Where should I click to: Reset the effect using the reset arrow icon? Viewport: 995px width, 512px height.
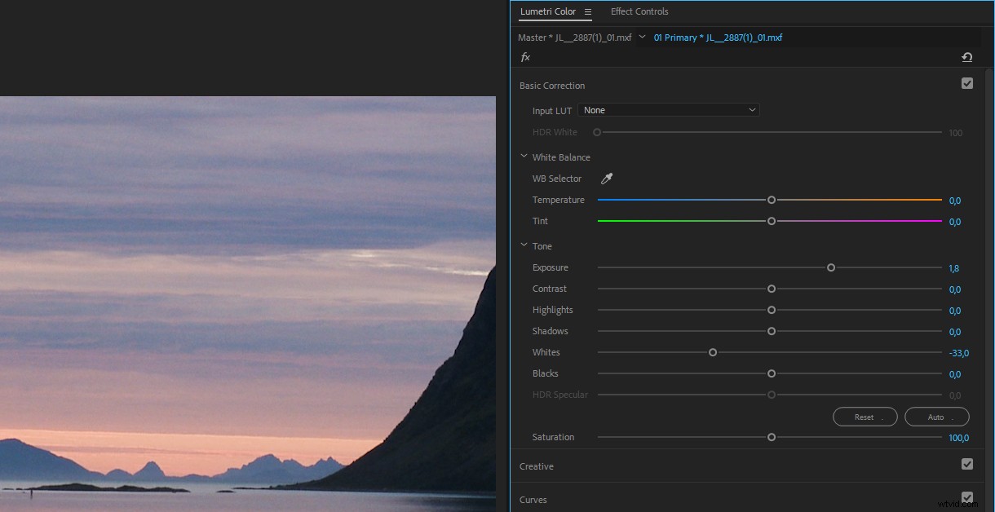coord(967,57)
